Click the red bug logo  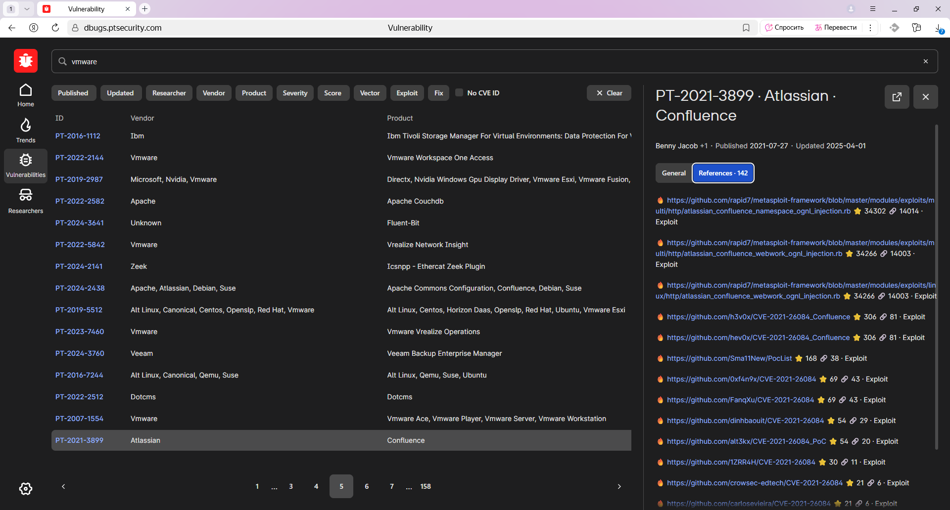[x=26, y=61]
